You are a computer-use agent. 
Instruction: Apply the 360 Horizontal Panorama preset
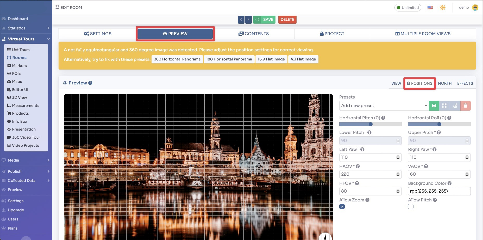(177, 59)
